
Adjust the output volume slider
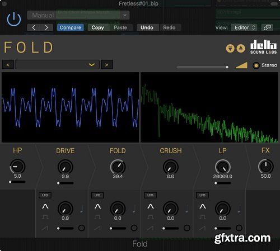[203, 67]
